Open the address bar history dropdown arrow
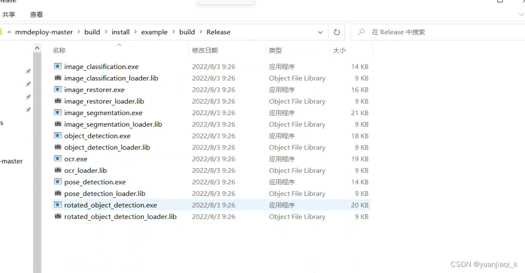This screenshot has width=525, height=273. [x=320, y=32]
